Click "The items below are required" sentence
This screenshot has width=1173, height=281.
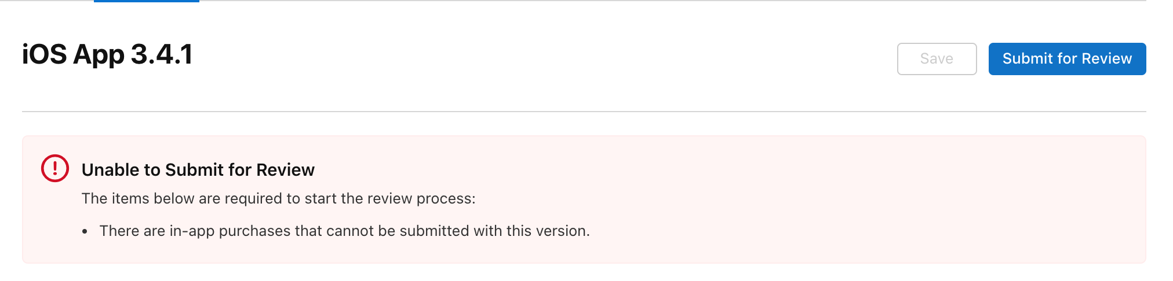tap(278, 198)
